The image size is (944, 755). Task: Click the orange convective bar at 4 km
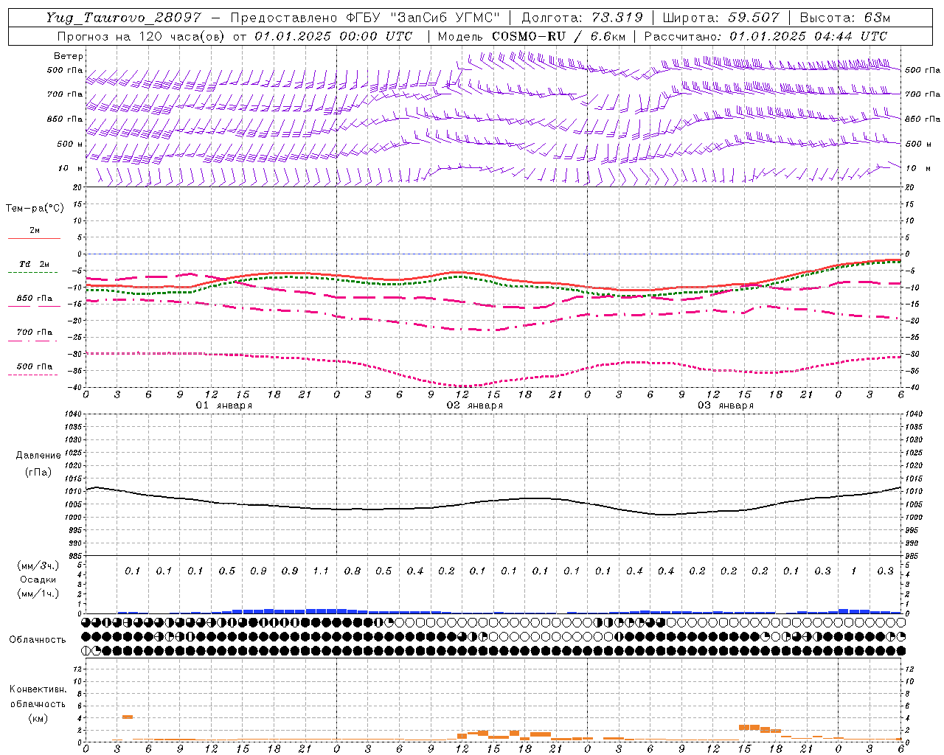tap(128, 717)
